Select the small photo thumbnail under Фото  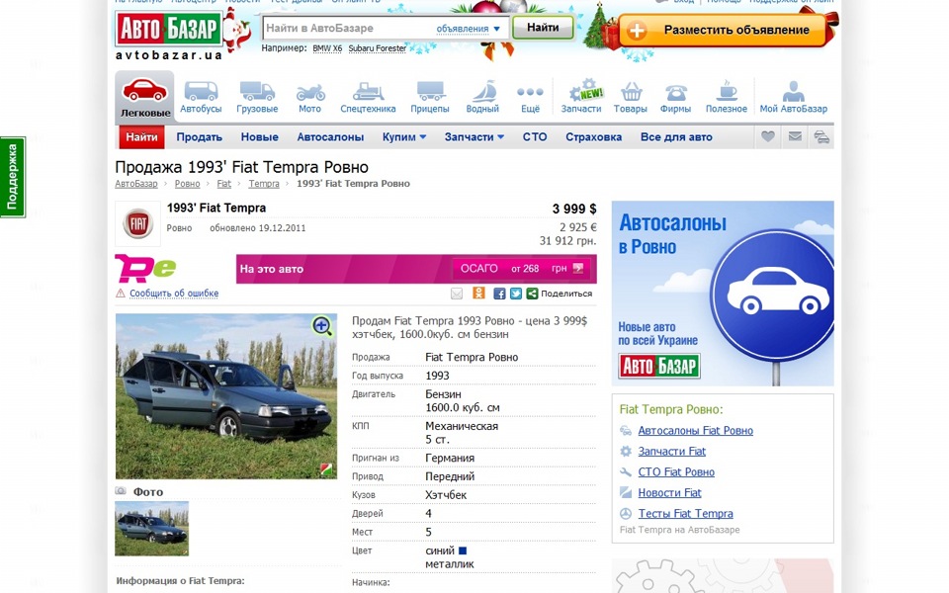click(x=152, y=528)
